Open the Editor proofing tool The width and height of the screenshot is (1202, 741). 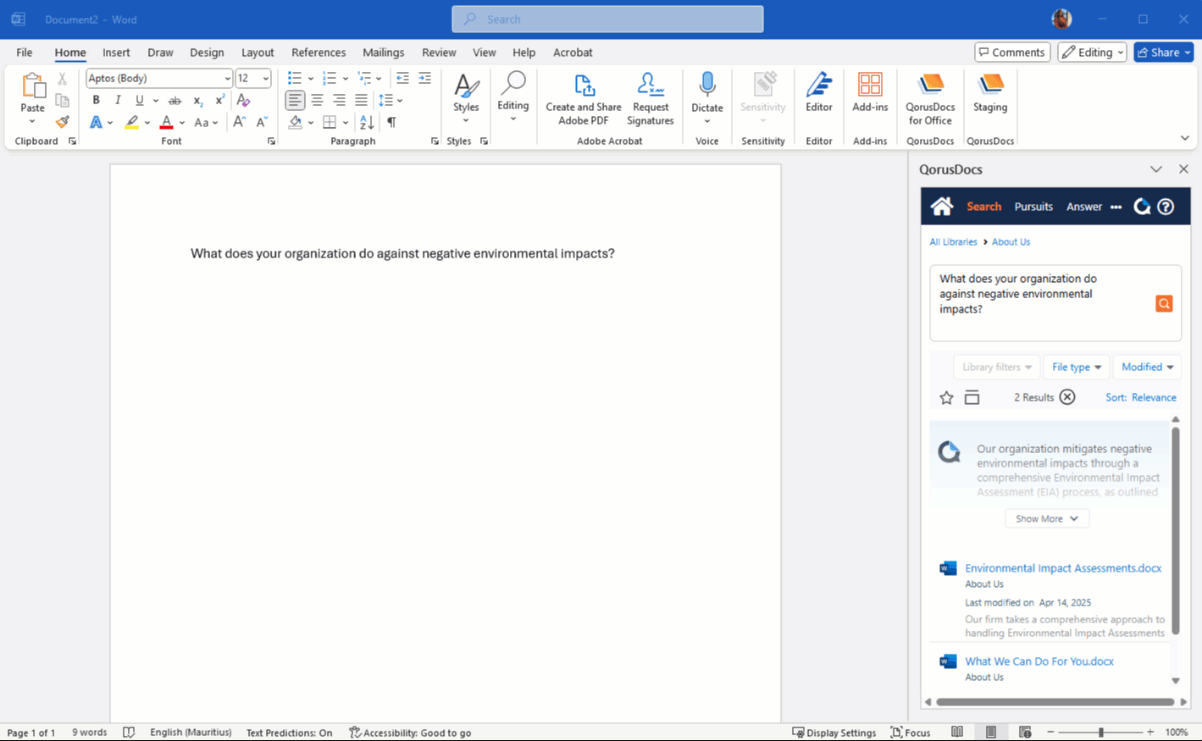pos(818,92)
